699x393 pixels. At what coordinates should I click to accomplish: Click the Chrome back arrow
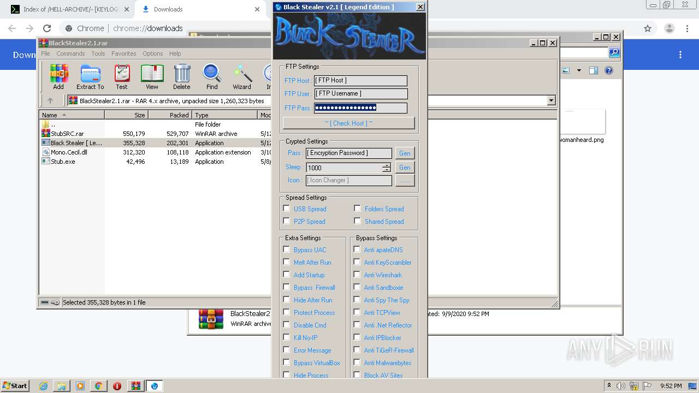pyautogui.click(x=12, y=28)
